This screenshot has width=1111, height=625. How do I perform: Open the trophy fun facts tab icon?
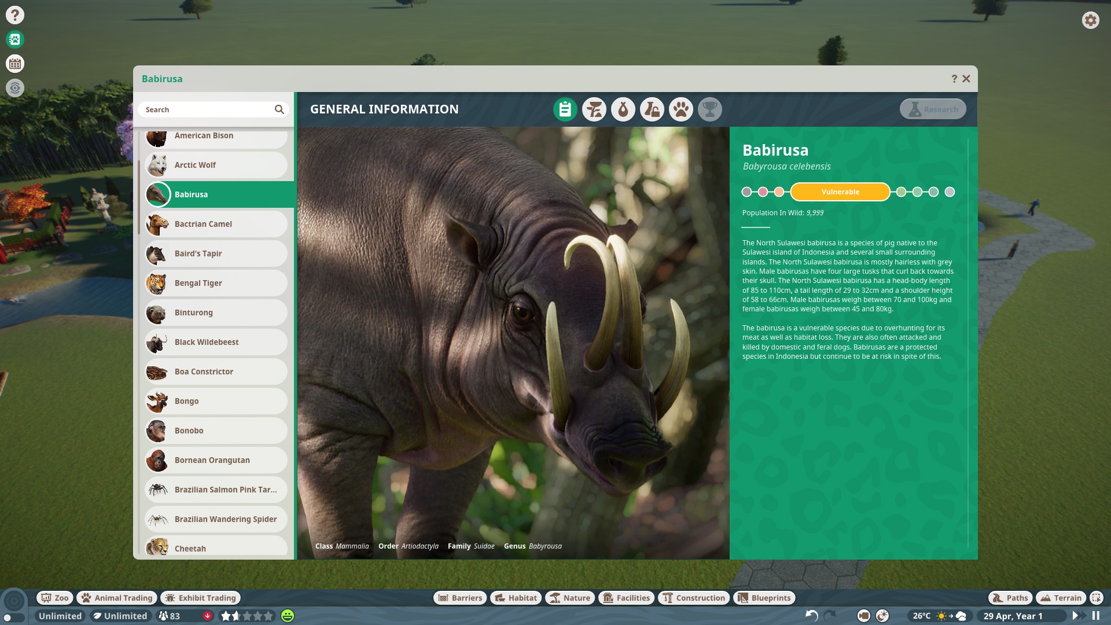(710, 109)
